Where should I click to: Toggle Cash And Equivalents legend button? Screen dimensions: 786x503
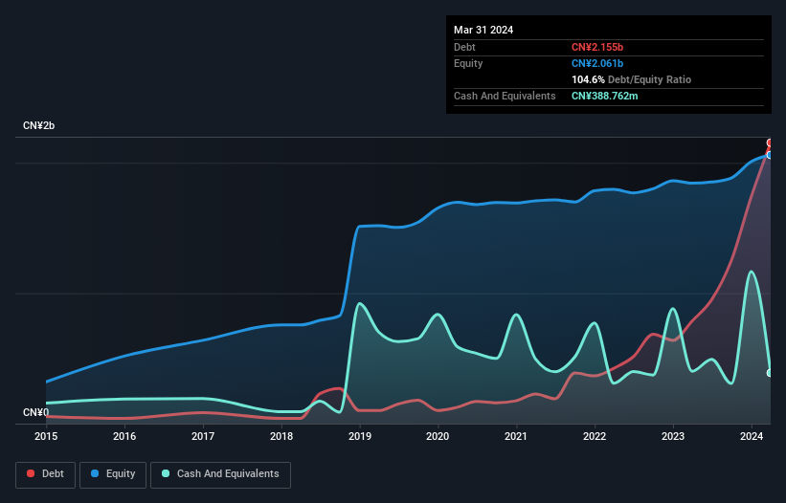[220, 474]
